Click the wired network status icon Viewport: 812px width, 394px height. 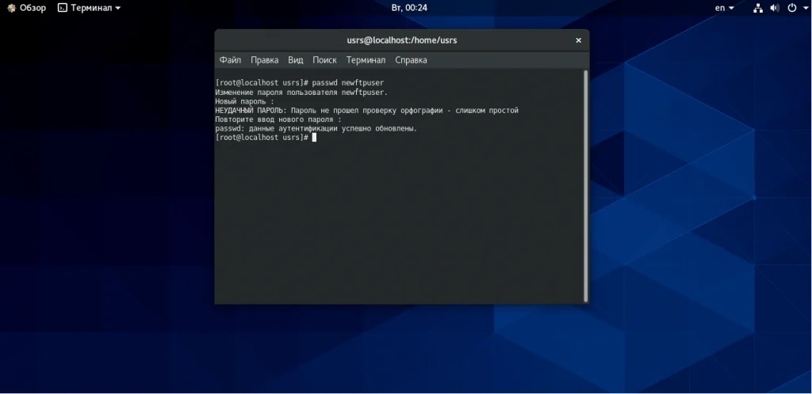757,8
